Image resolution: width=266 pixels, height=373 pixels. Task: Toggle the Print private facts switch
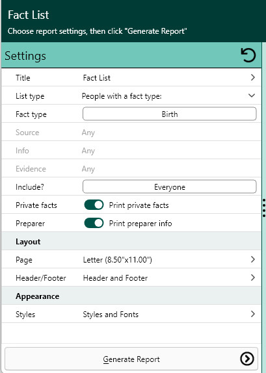tap(94, 205)
